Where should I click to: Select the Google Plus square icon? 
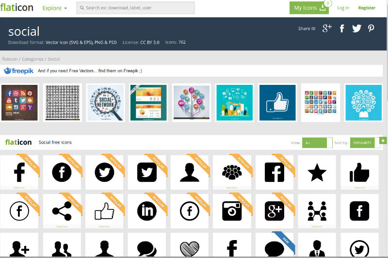(x=275, y=211)
